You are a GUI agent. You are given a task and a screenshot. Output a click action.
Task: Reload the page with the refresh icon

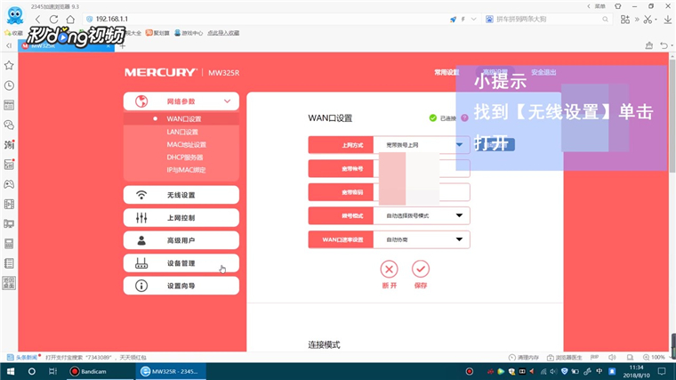[x=54, y=19]
